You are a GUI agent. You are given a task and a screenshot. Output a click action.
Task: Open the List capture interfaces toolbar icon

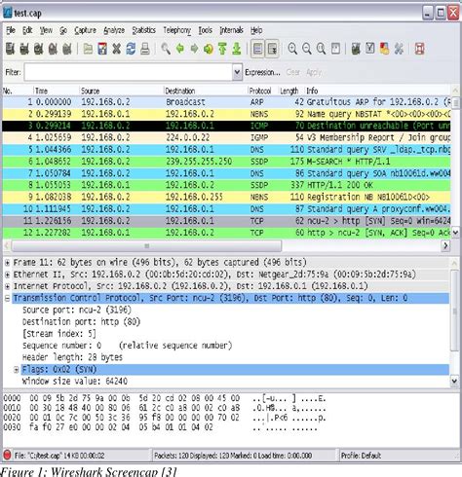tap(10, 49)
